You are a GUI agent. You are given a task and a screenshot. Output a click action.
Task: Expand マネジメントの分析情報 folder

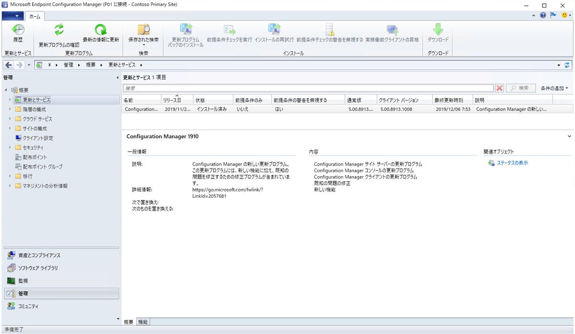(10, 186)
